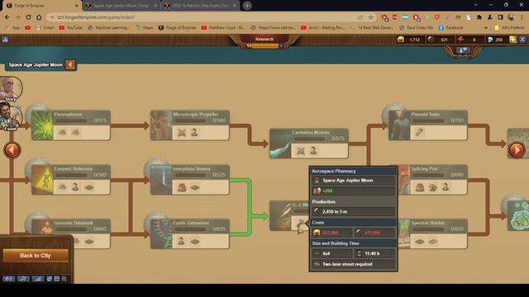Toggle fullscreen icon in bottom bar
Image resolution: width=529 pixels, height=297 pixels.
(57, 279)
